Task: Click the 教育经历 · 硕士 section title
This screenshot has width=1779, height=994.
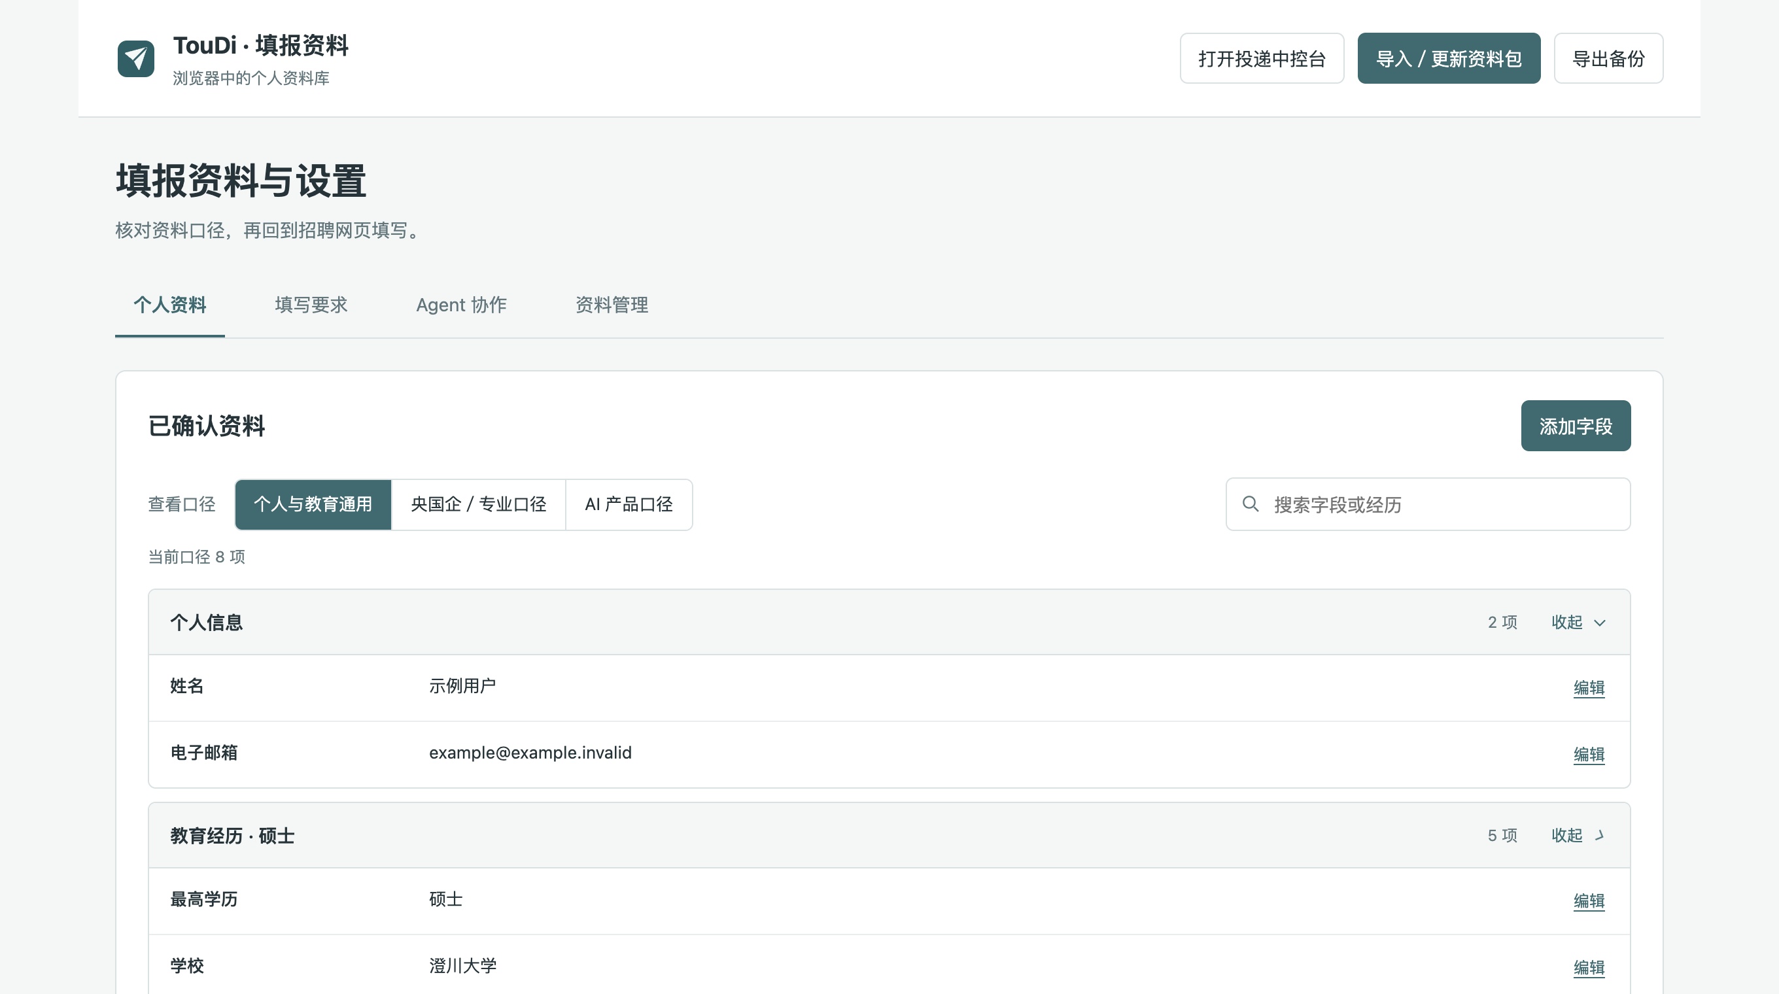Action: [x=232, y=836]
